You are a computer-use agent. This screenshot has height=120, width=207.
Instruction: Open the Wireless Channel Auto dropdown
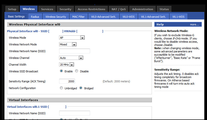coord(81,58)
